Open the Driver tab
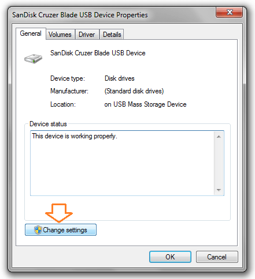255x279 pixels. pos(87,35)
